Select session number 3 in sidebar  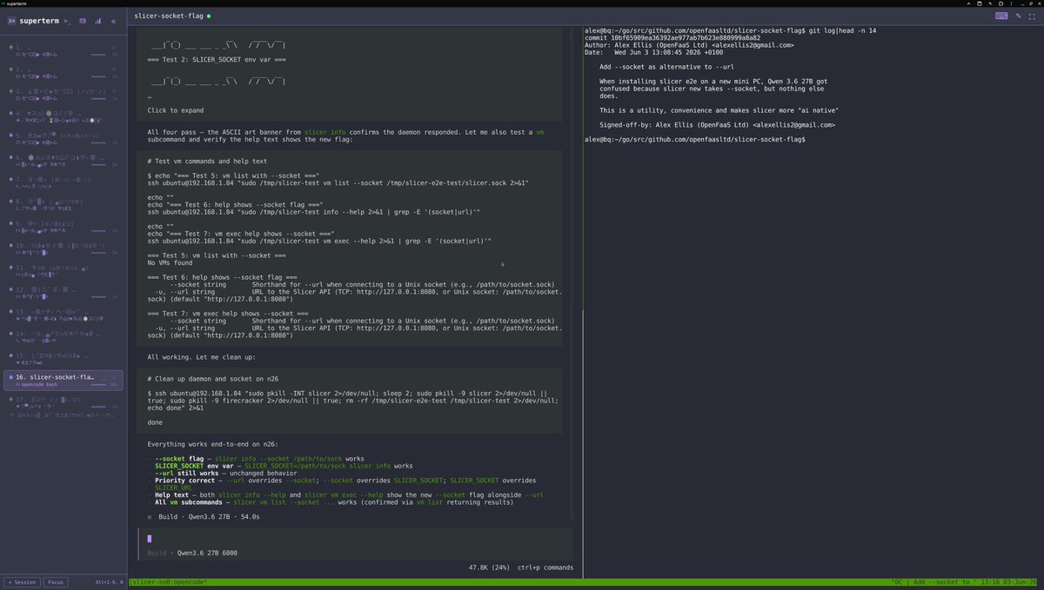(64, 94)
